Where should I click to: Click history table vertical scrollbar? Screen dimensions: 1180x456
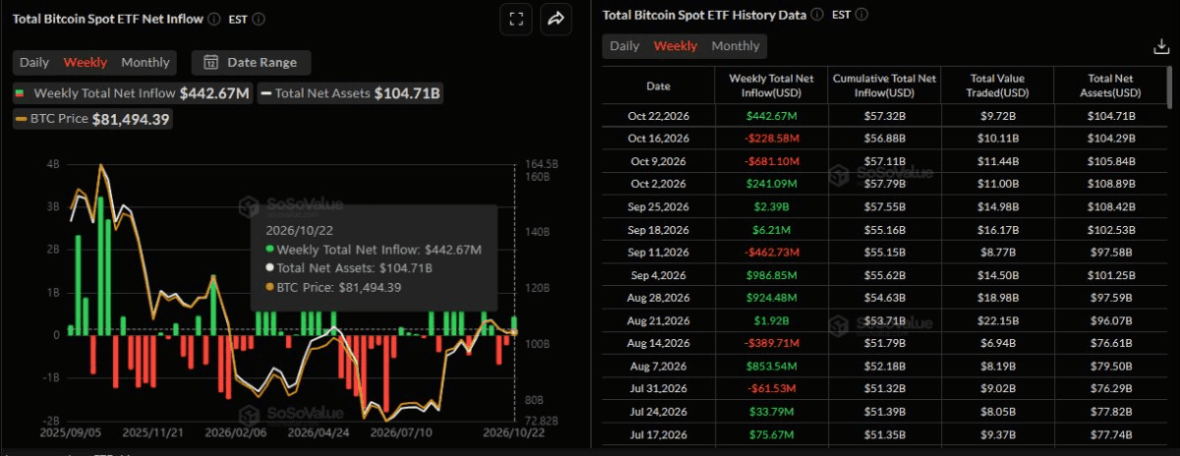point(1168,86)
